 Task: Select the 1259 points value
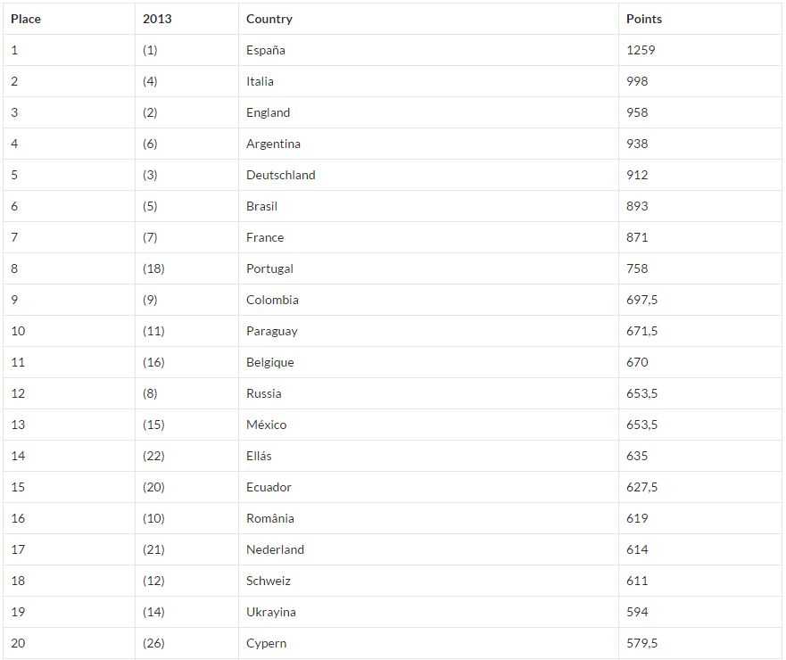tap(641, 50)
